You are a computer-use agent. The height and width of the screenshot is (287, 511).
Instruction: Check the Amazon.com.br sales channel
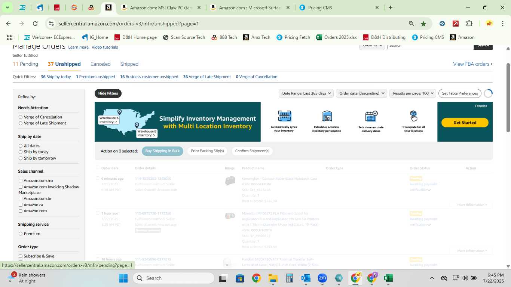coord(21,198)
